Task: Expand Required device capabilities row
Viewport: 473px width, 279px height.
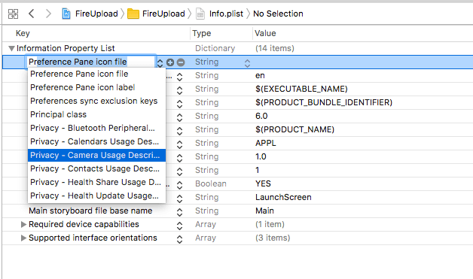Action: (x=23, y=224)
